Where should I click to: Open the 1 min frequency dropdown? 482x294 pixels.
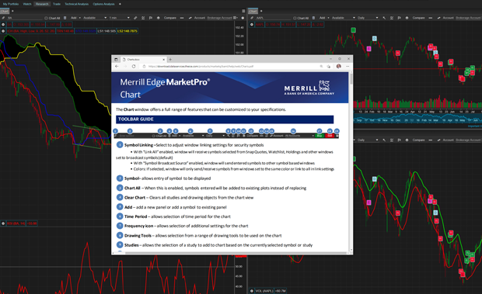(120, 18)
